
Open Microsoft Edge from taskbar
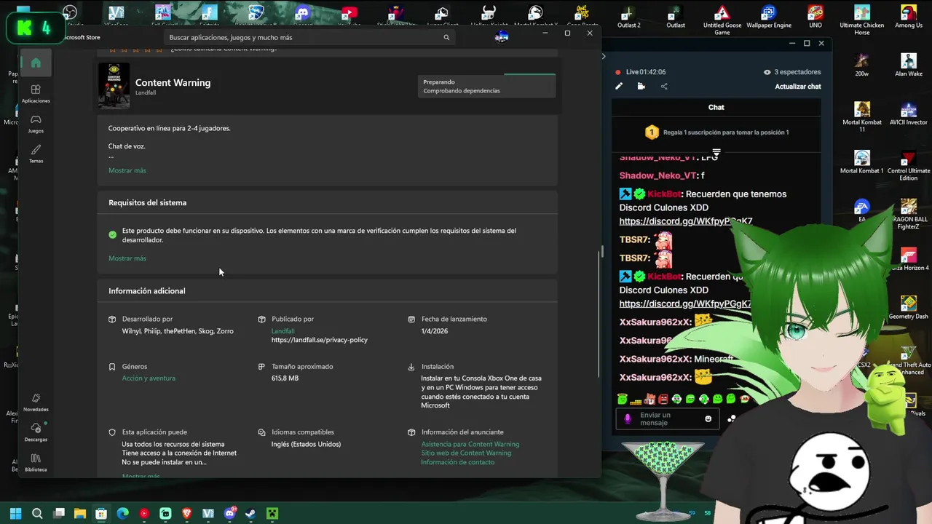[x=122, y=513]
